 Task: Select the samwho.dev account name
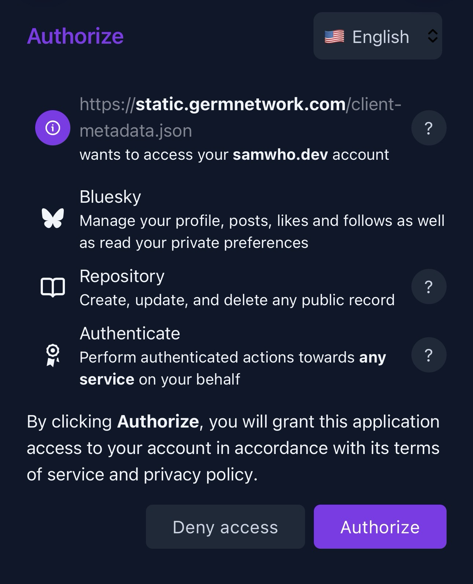coord(280,155)
